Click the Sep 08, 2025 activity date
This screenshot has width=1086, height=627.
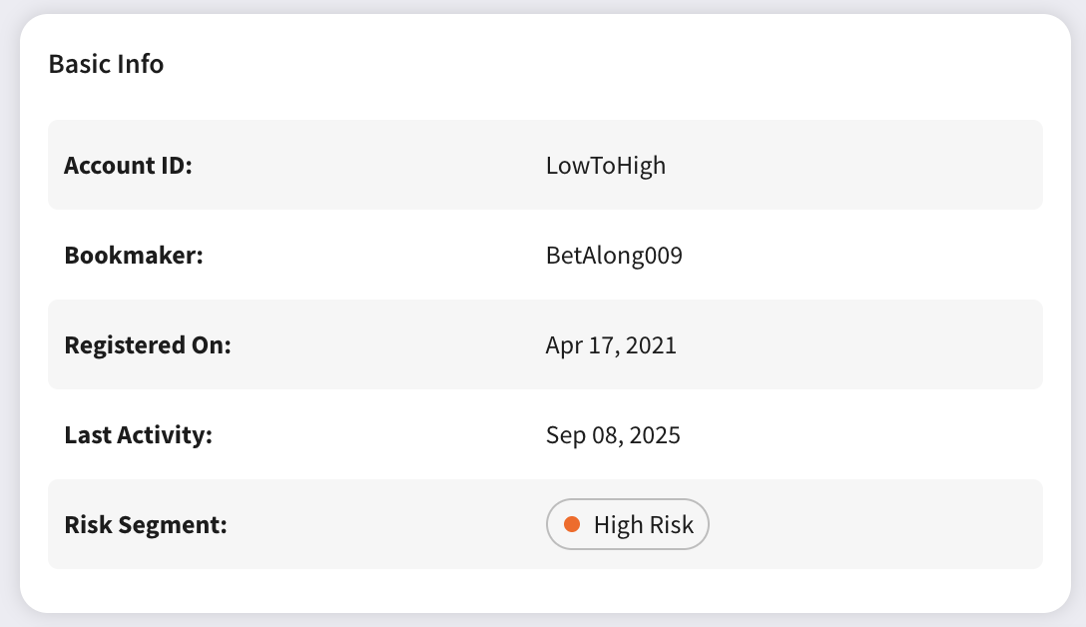613,434
